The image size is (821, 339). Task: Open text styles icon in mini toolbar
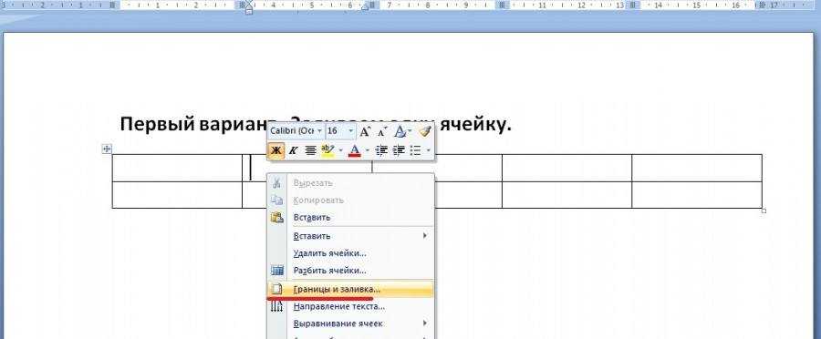coord(400,131)
